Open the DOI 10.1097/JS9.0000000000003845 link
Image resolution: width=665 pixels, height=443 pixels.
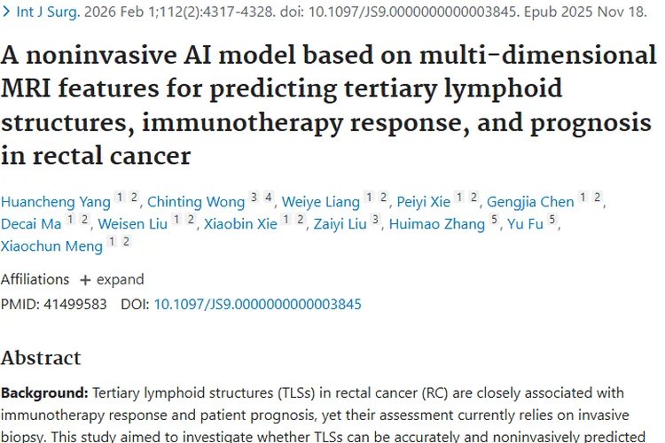click(x=257, y=304)
